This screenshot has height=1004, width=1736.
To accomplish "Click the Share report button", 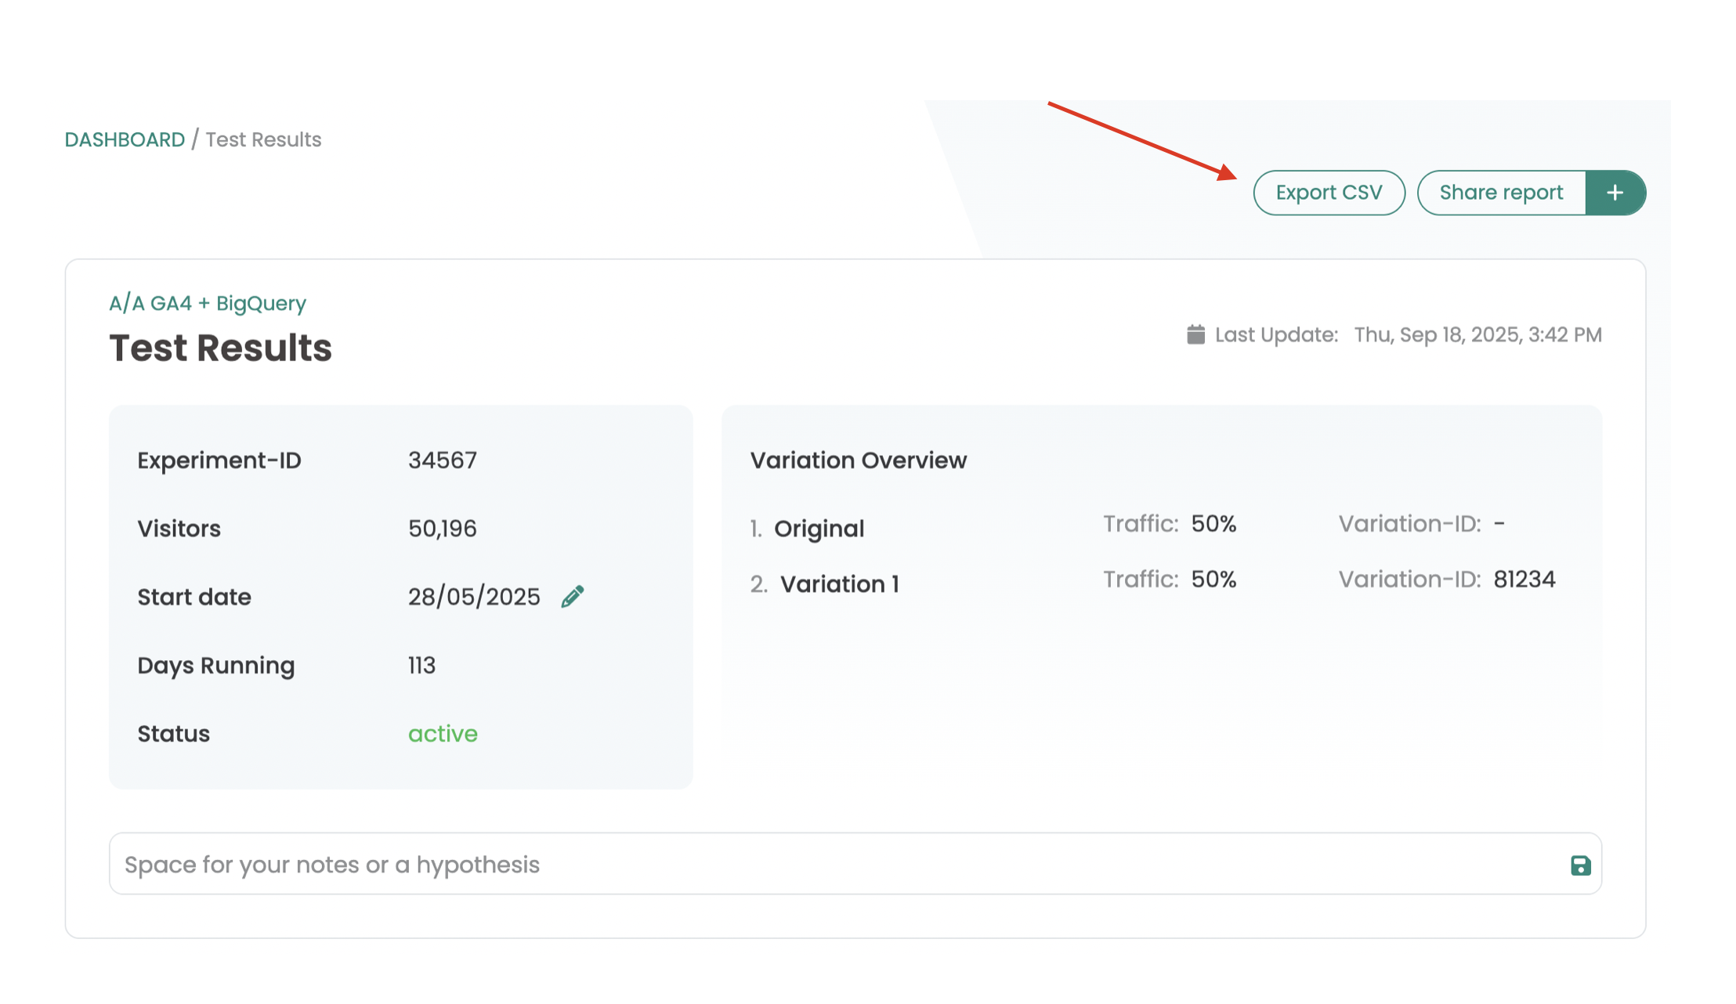I will click(x=1501, y=193).
